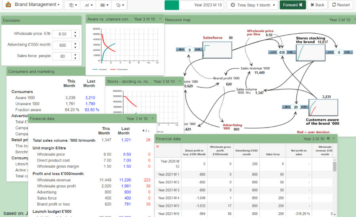This screenshot has height=217, width=356.
Task: Close the Aware vs. unaware chart panel
Action: point(160,19)
